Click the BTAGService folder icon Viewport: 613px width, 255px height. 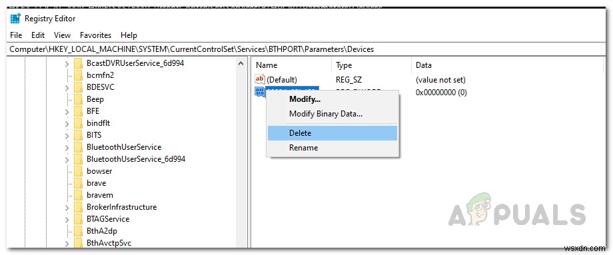point(79,219)
